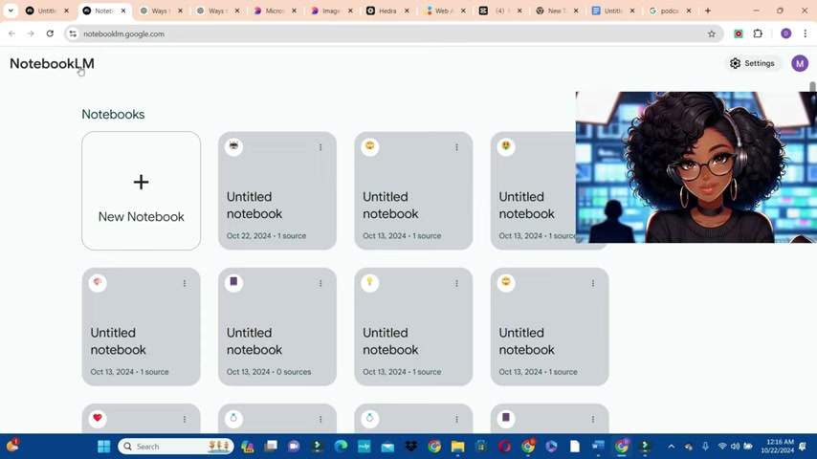Screen dimensions: 817x459
Task: Switch to the Image tab
Action: pos(331,11)
